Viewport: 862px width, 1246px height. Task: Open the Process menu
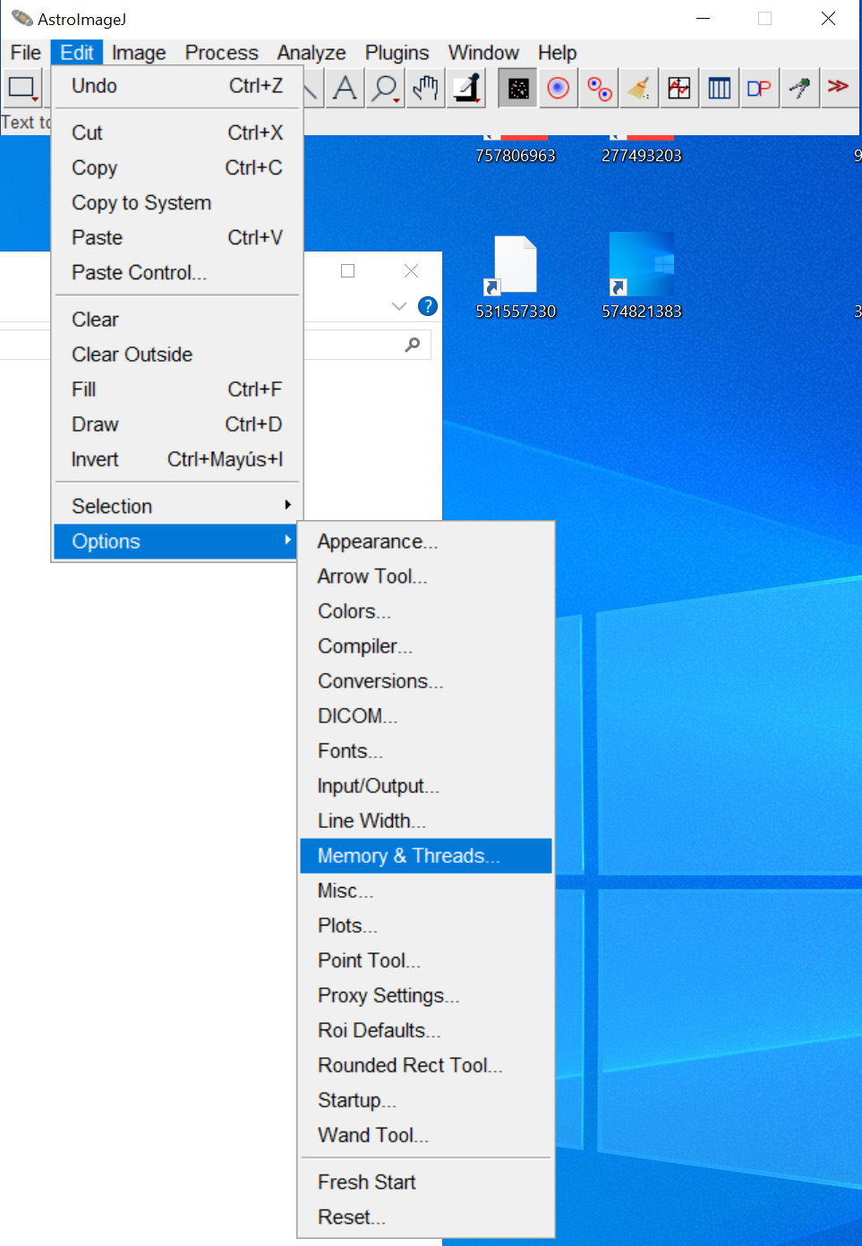point(221,53)
